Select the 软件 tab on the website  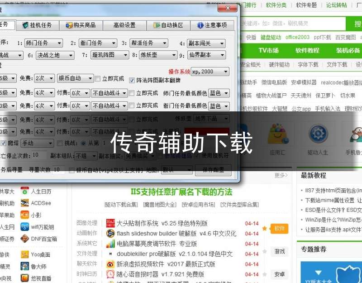(280, 229)
